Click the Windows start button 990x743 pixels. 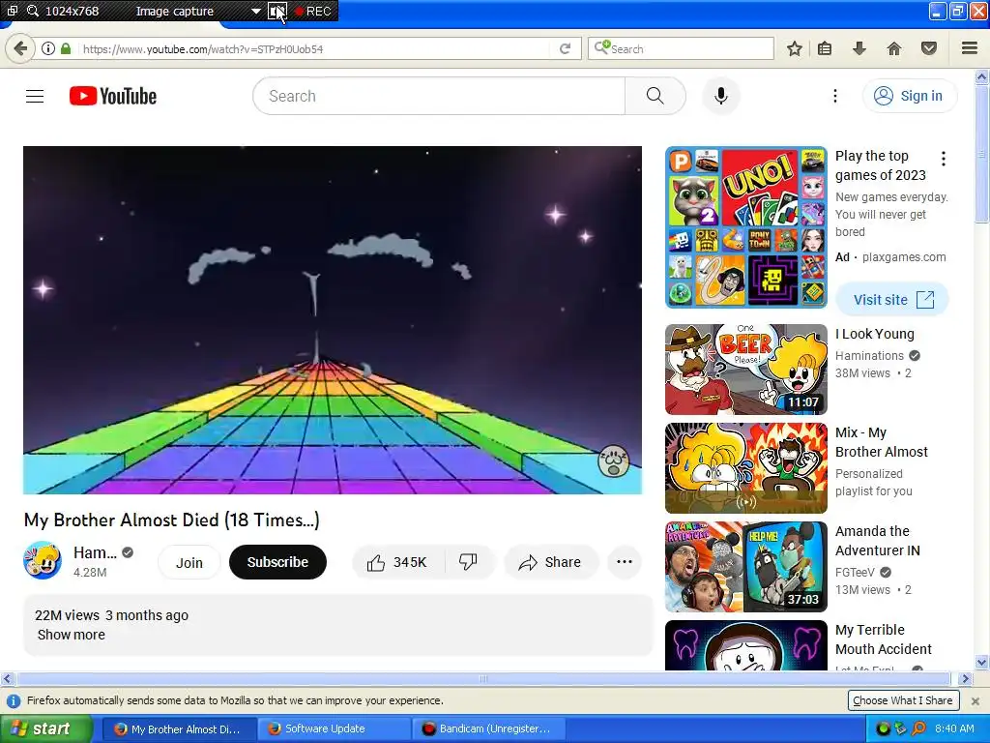pos(45,729)
